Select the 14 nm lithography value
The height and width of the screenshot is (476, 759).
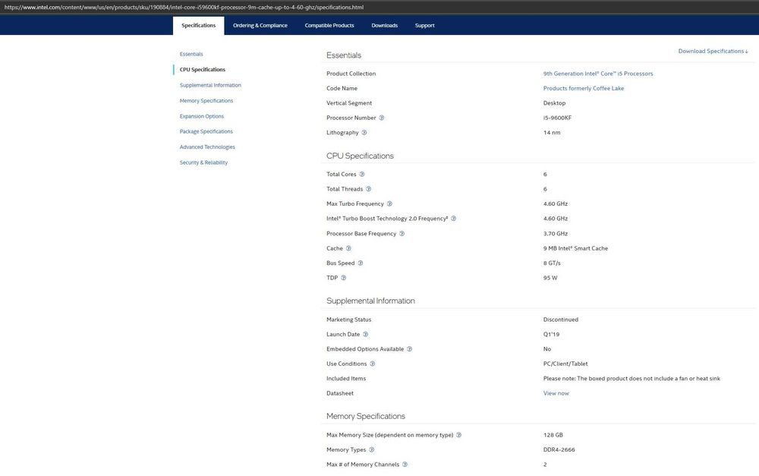(x=552, y=133)
